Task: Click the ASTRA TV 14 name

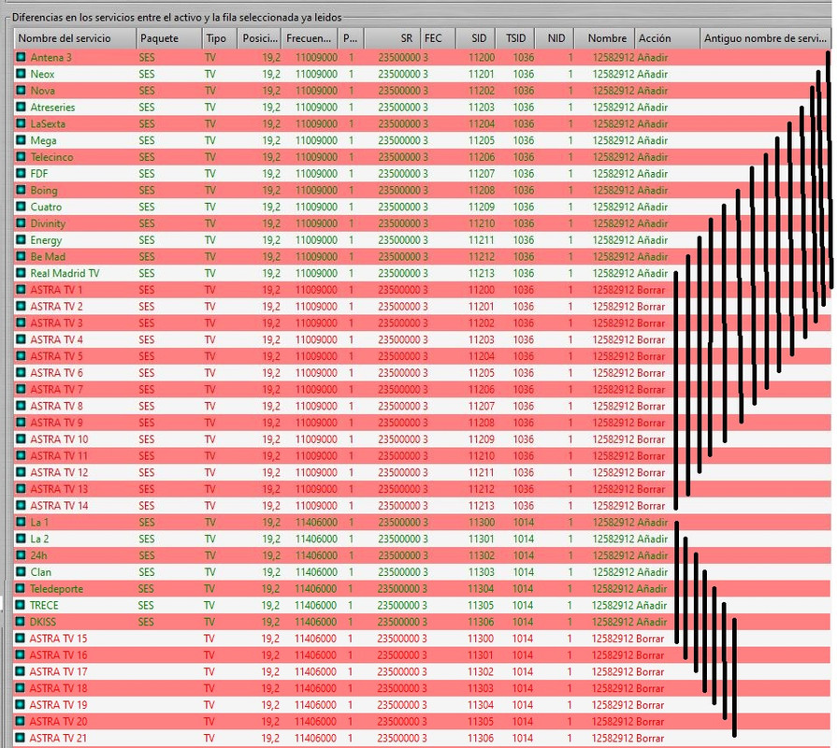Action: pos(59,505)
